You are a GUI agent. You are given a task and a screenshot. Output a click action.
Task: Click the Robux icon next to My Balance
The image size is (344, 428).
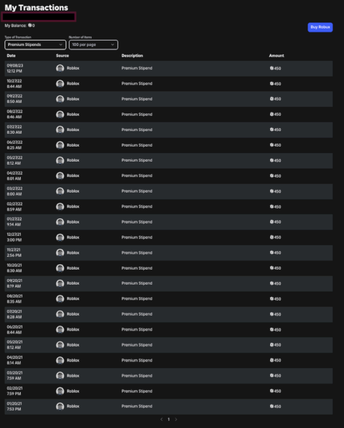click(x=30, y=25)
